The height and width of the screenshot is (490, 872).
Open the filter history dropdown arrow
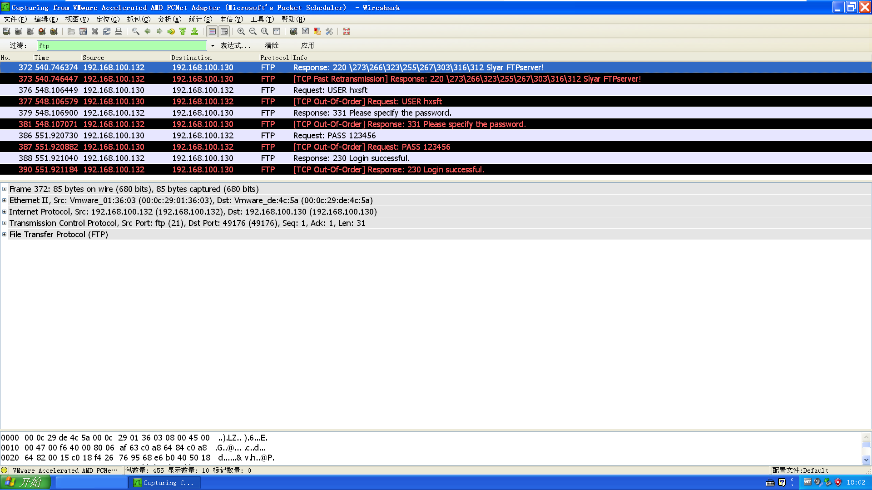pyautogui.click(x=213, y=46)
